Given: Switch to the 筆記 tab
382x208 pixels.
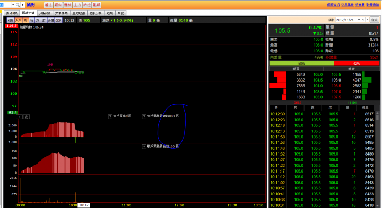Looking at the screenshot, I should pos(120,13).
